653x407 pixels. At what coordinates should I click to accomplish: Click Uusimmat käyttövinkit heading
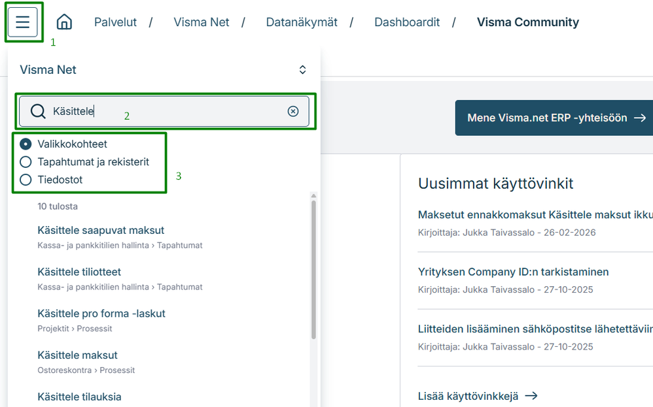pyautogui.click(x=495, y=184)
